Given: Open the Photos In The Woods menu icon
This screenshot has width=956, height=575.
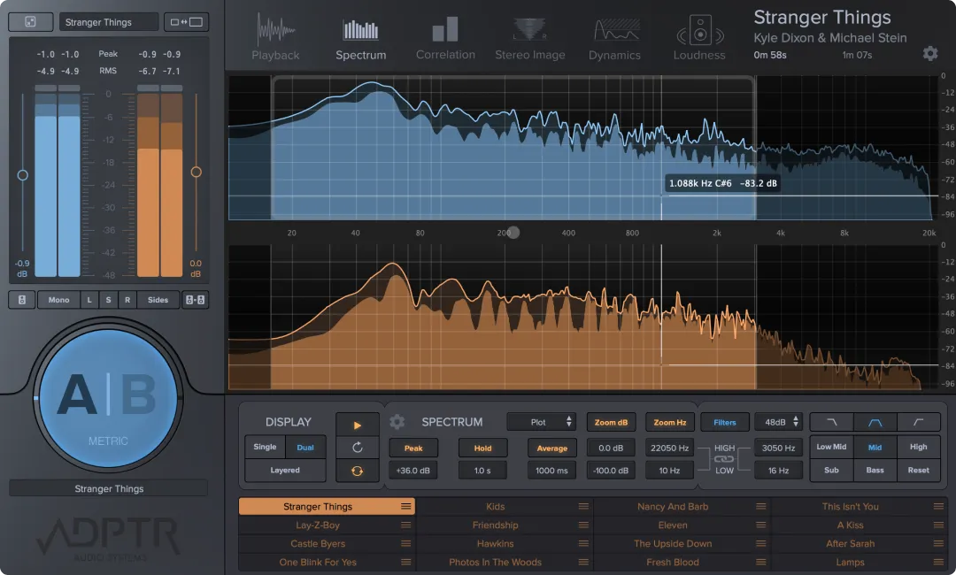Looking at the screenshot, I should 583,563.
